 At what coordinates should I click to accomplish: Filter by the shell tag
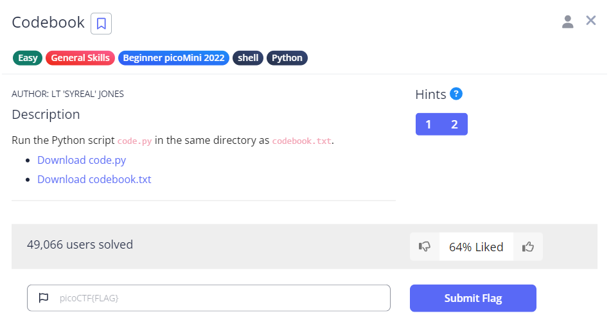(x=248, y=58)
